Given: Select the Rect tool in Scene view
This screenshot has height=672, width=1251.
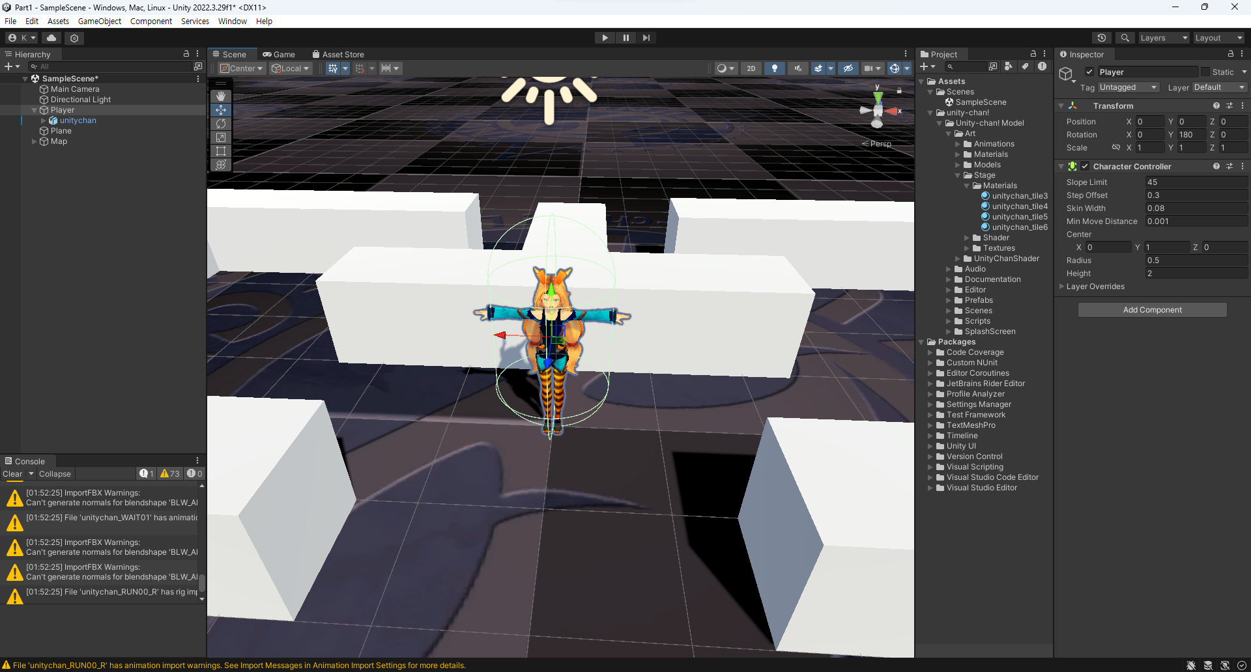Looking at the screenshot, I should coord(221,151).
